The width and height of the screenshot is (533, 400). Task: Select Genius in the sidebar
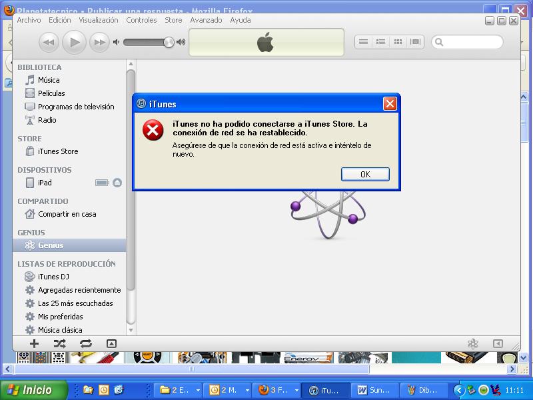click(x=69, y=245)
